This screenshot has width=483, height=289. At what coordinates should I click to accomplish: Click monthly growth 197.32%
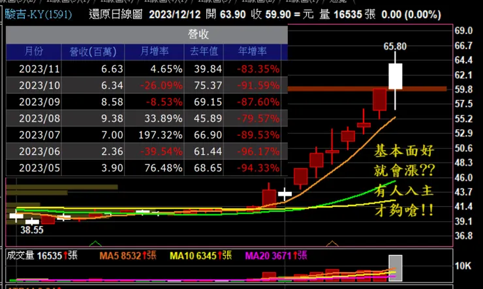tap(161, 135)
